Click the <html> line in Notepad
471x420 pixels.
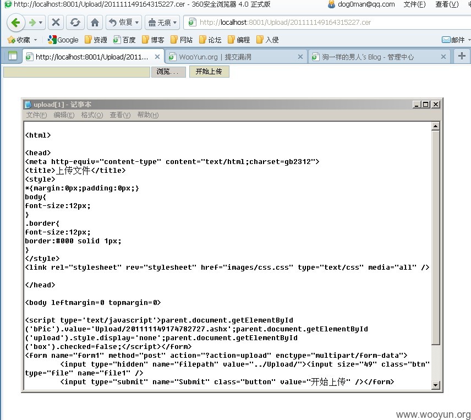tap(38, 135)
